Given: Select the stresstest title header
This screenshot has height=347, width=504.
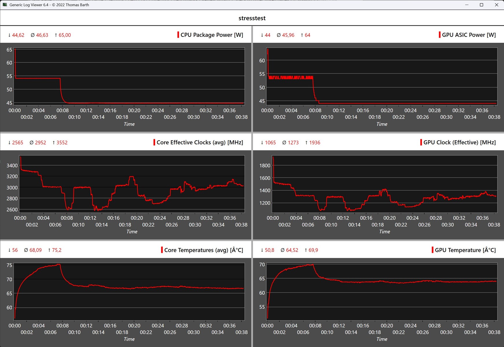Looking at the screenshot, I should coord(252,18).
